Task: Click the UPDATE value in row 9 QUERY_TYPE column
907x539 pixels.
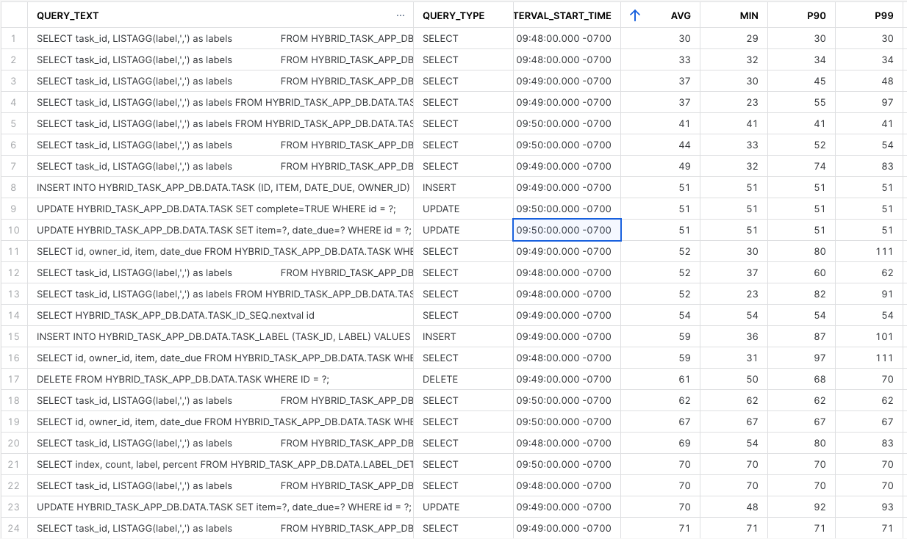Action: pos(442,209)
